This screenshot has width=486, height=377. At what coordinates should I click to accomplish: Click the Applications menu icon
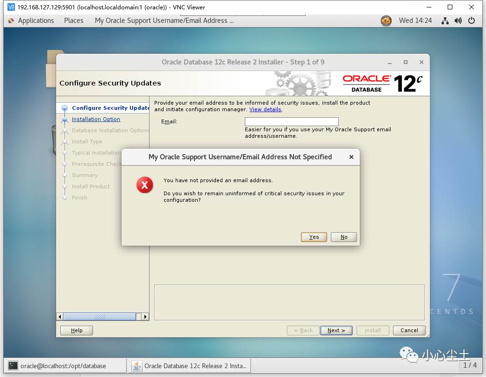click(11, 21)
